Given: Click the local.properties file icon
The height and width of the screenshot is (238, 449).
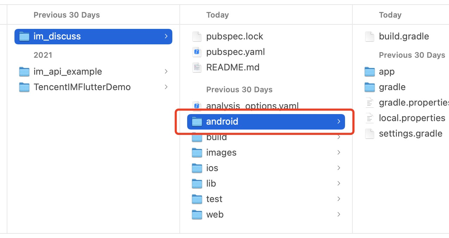Looking at the screenshot, I should coord(369,118).
